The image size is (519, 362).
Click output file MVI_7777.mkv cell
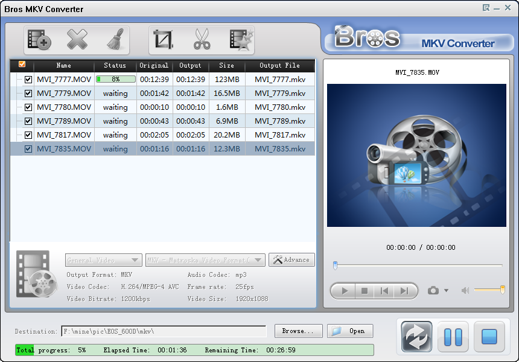point(280,80)
